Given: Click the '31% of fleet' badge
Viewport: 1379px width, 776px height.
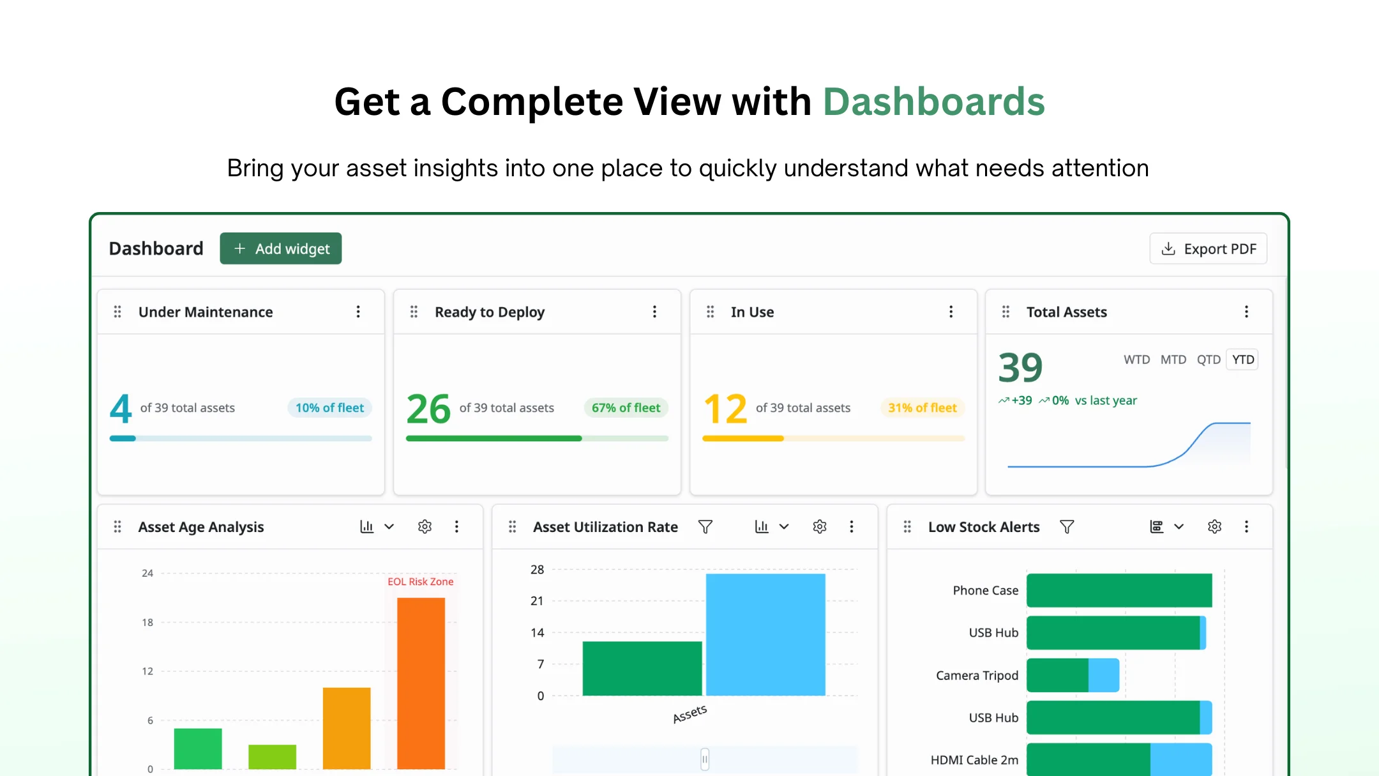Looking at the screenshot, I should click(923, 407).
